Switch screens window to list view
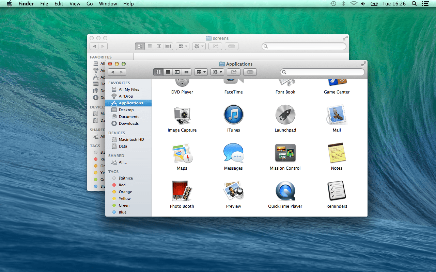 (x=150, y=46)
